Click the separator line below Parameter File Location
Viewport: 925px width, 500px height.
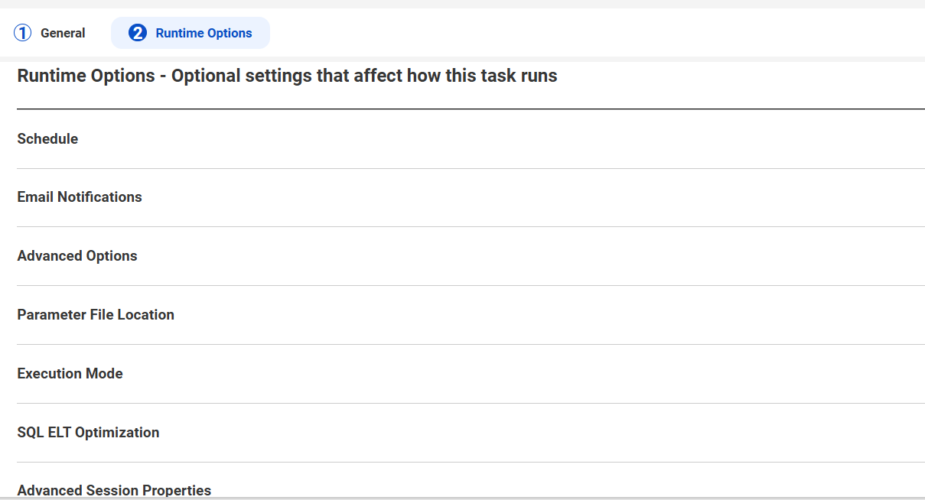[471, 344]
